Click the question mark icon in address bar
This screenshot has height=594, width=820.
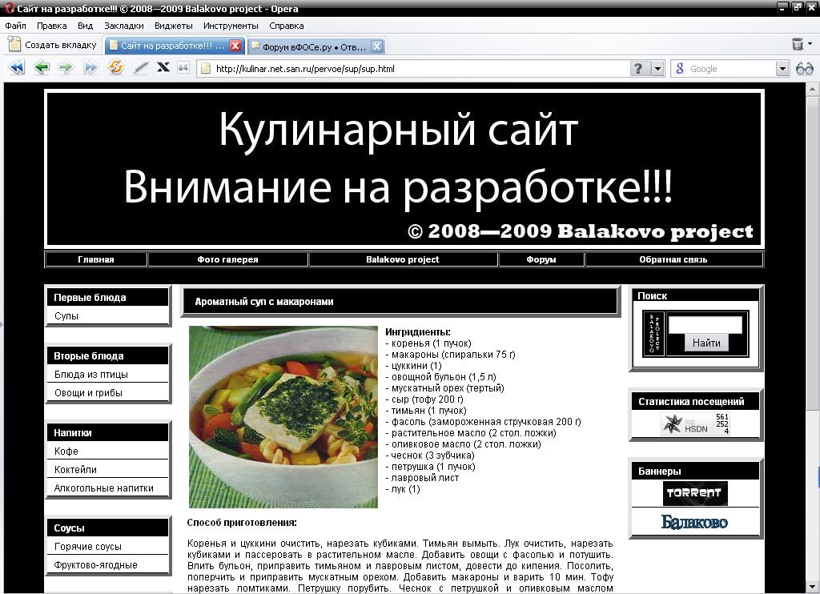pyautogui.click(x=638, y=69)
